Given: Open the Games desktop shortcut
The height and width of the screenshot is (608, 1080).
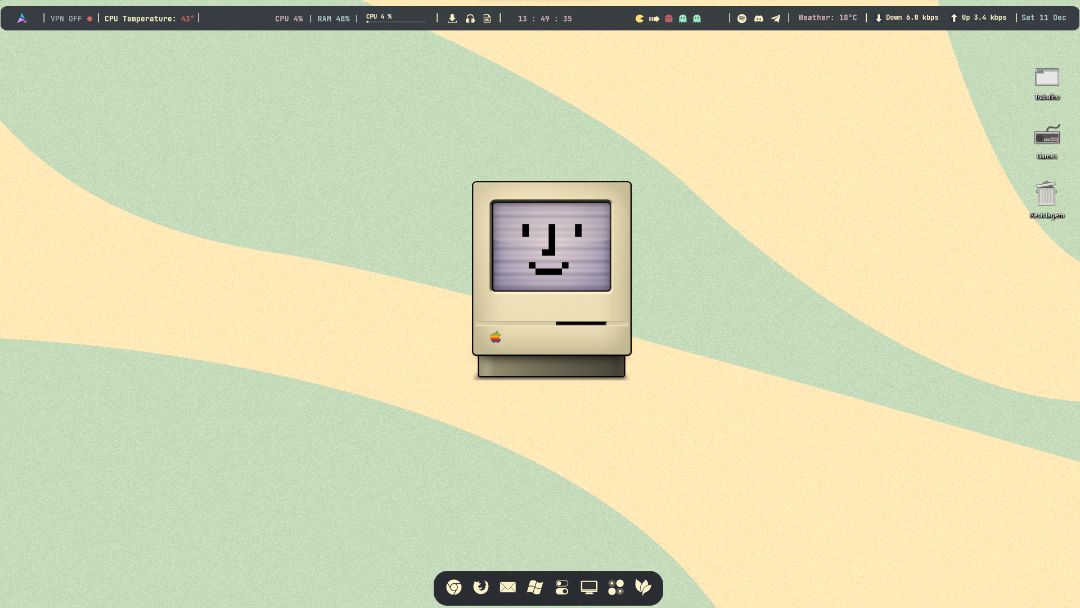Looking at the screenshot, I should click(1047, 137).
